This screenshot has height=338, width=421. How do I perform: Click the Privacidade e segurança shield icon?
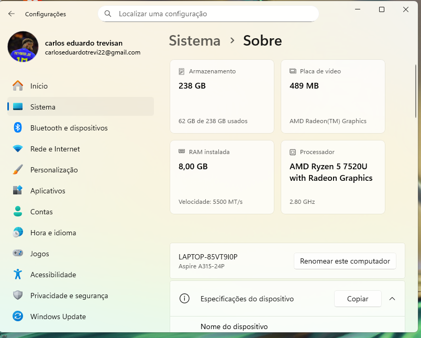click(18, 296)
